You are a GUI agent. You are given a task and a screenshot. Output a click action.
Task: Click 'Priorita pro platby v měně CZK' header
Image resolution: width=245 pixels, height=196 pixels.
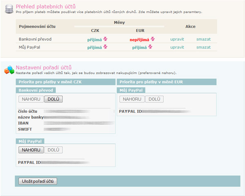[50, 82]
